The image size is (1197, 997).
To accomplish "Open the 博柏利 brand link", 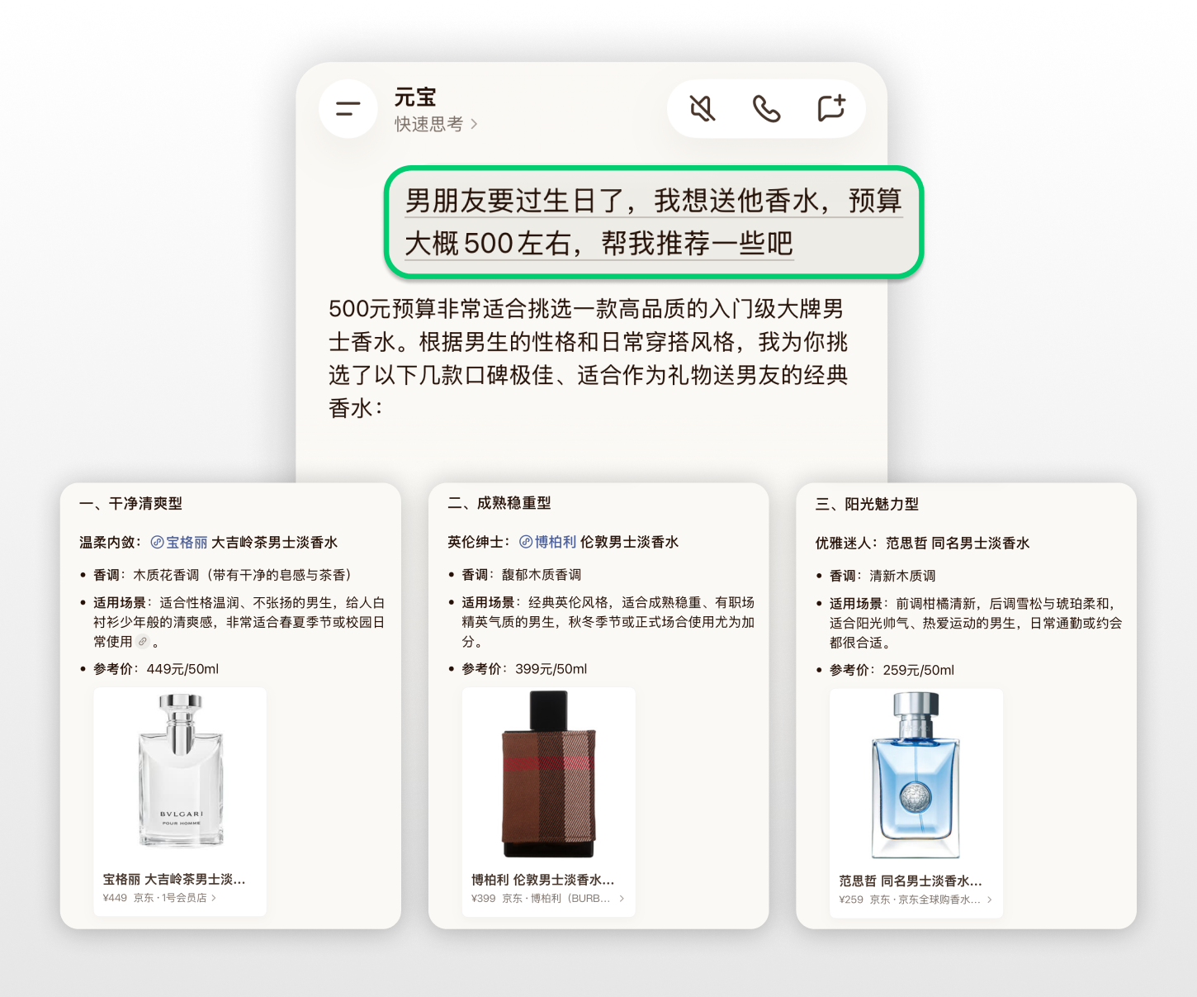I will tap(556, 542).
